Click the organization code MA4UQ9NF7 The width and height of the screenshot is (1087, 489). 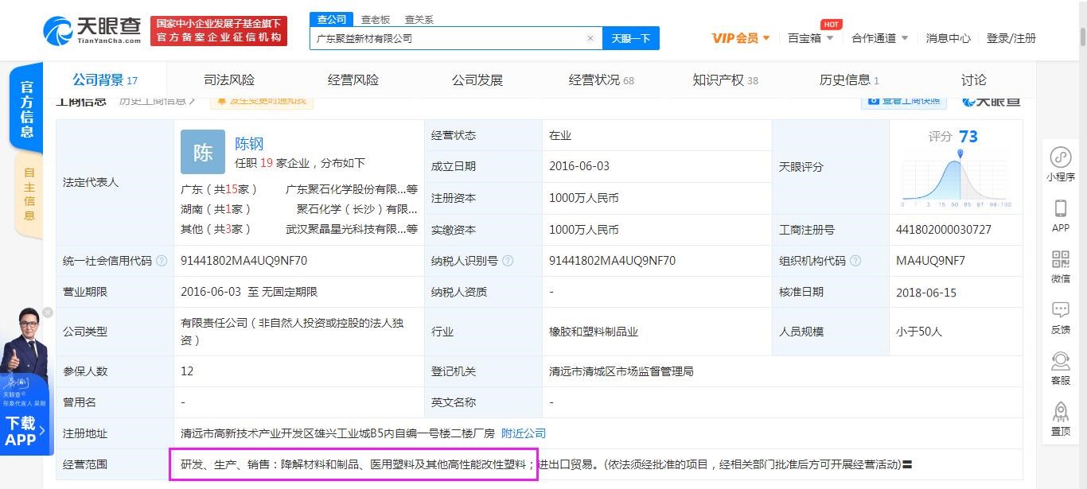pyautogui.click(x=930, y=261)
